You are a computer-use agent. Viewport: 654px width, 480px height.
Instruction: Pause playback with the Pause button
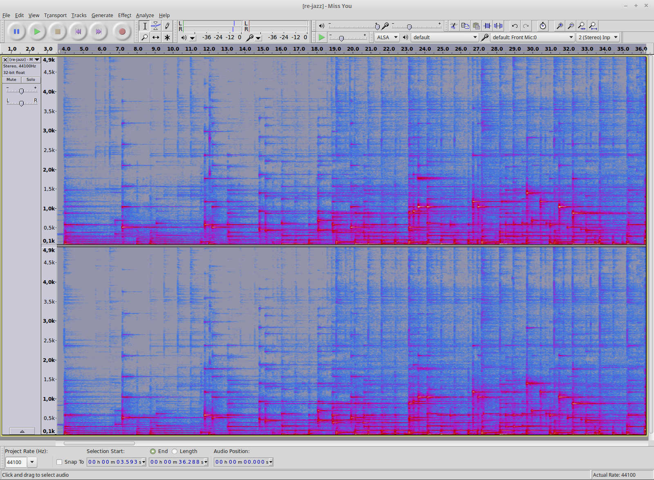(x=16, y=31)
